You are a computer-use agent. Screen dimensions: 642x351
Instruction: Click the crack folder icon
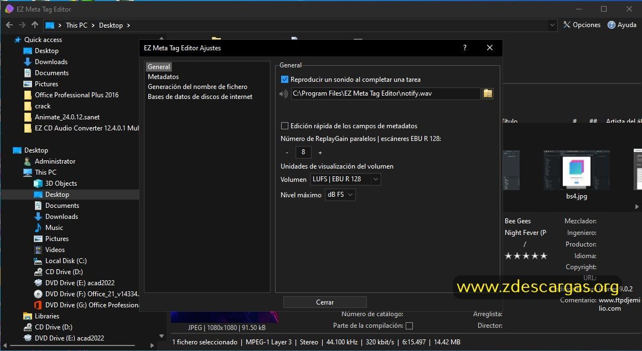[28, 106]
